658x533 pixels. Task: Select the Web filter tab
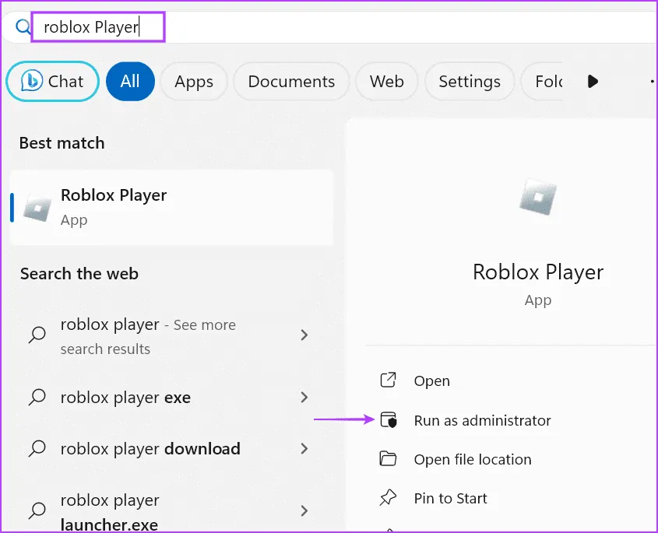[x=386, y=82]
